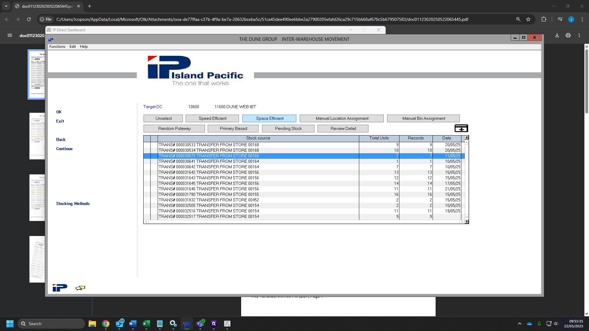Switch to the PDF browser tab
This screenshot has height=331, width=589.
[x=48, y=6]
